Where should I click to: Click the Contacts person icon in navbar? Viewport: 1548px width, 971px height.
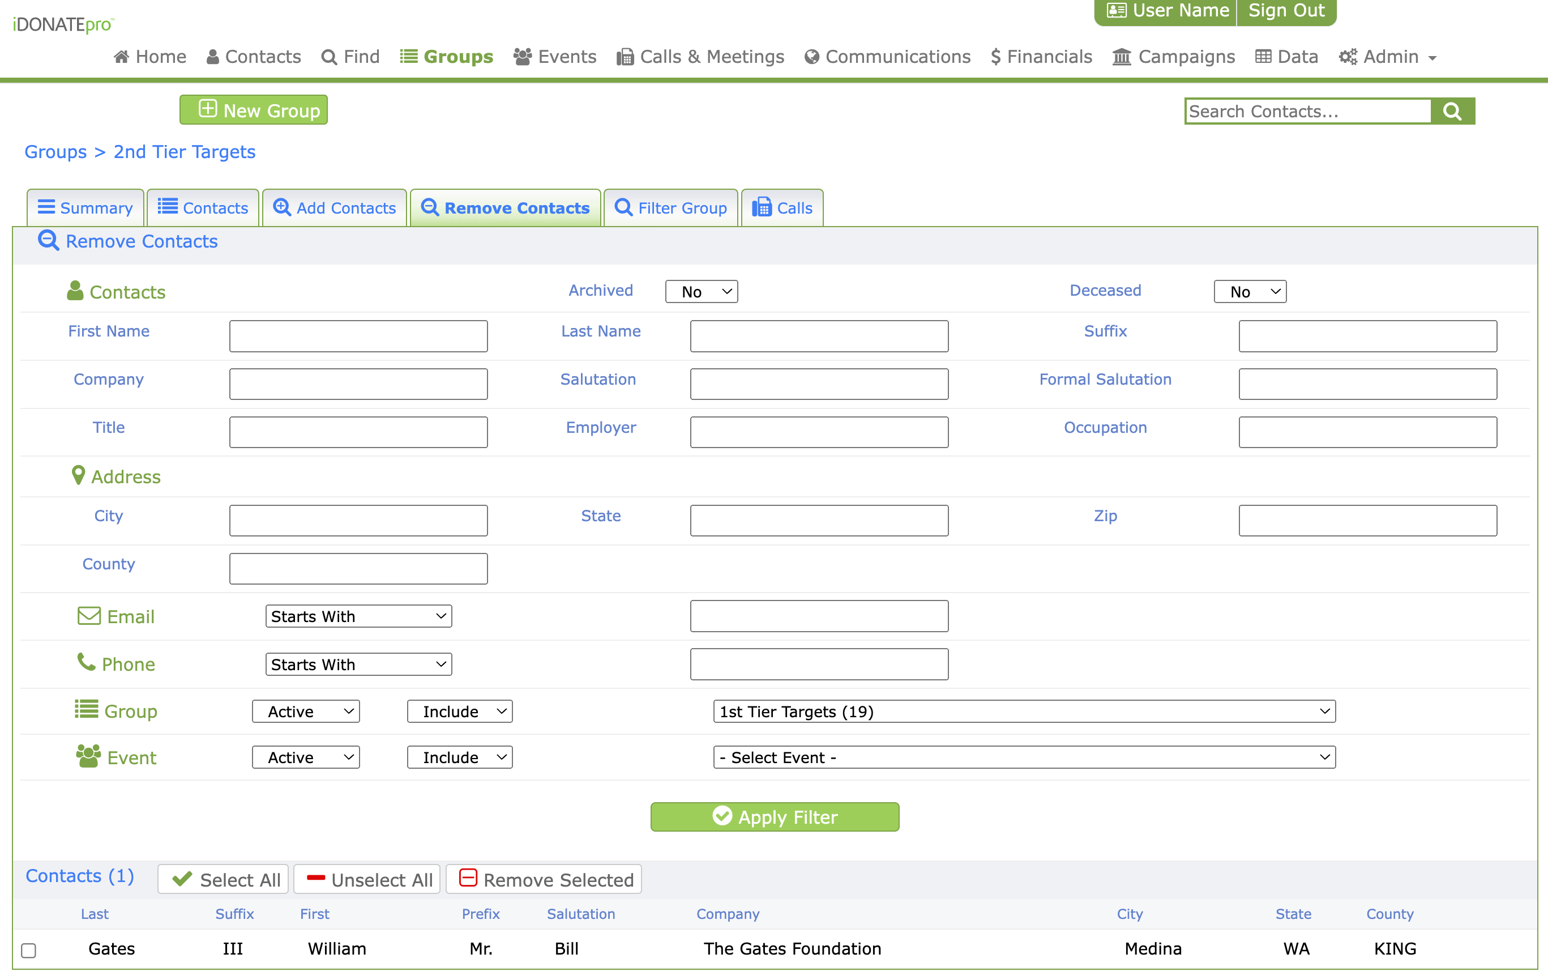point(212,57)
